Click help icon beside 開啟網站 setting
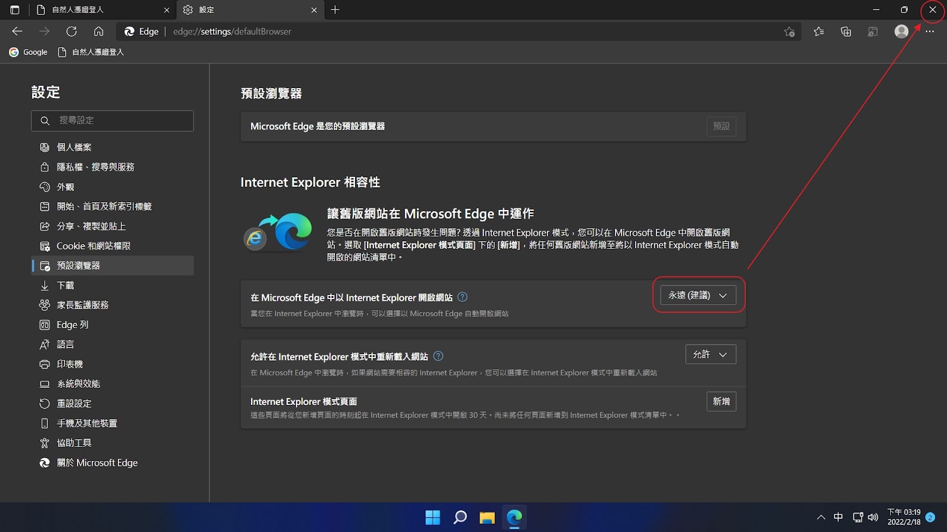Screen dimensions: 947x532 463,297
